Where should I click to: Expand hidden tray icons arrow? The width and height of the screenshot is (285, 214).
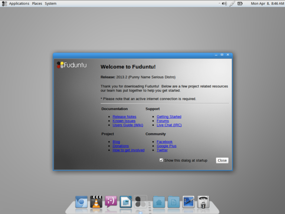pyautogui.click(x=219, y=4)
